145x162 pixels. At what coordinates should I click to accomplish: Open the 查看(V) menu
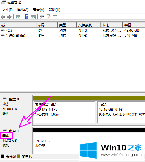[39, 10]
